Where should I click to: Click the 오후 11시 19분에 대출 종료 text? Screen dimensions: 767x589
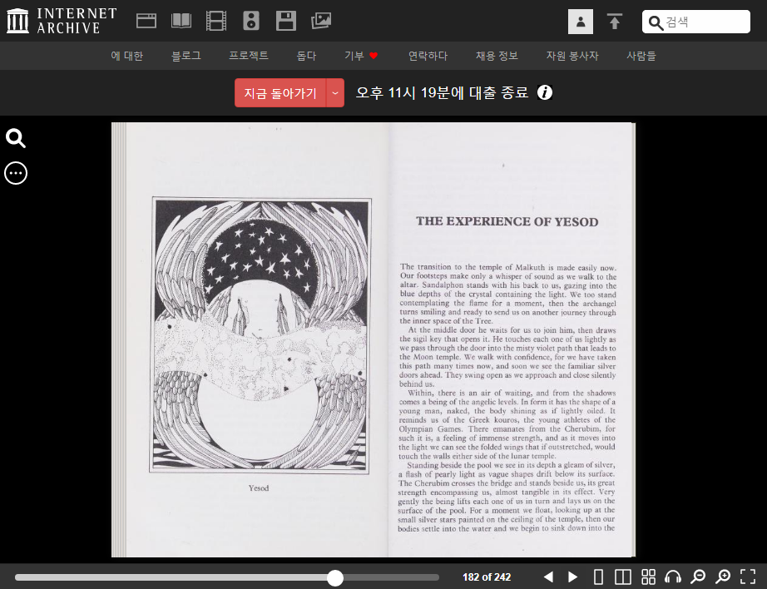pos(442,92)
